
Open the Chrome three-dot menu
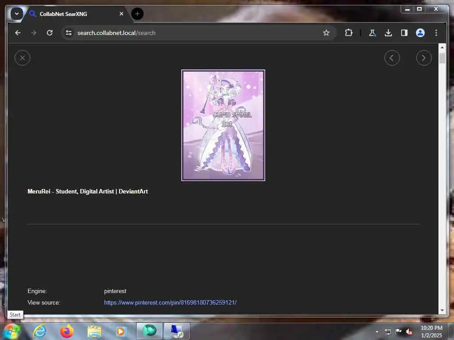click(436, 33)
